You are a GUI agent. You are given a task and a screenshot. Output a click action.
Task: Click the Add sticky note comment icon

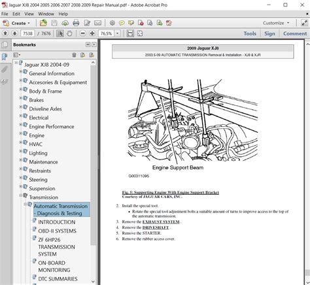[x=122, y=23]
